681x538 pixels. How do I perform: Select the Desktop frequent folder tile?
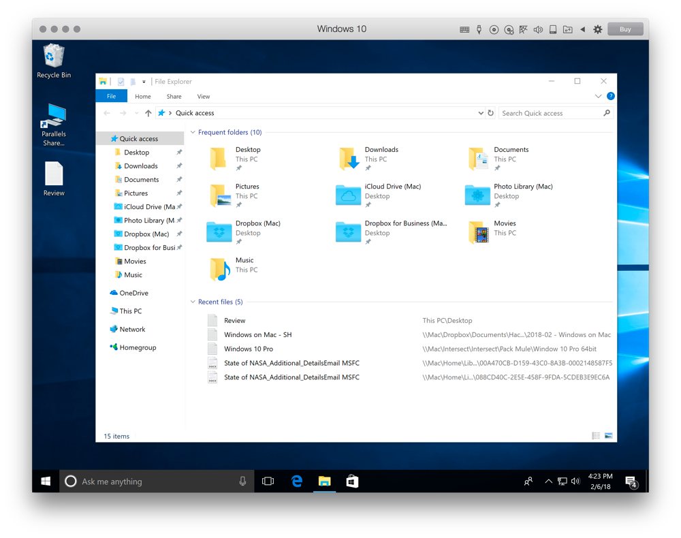237,159
